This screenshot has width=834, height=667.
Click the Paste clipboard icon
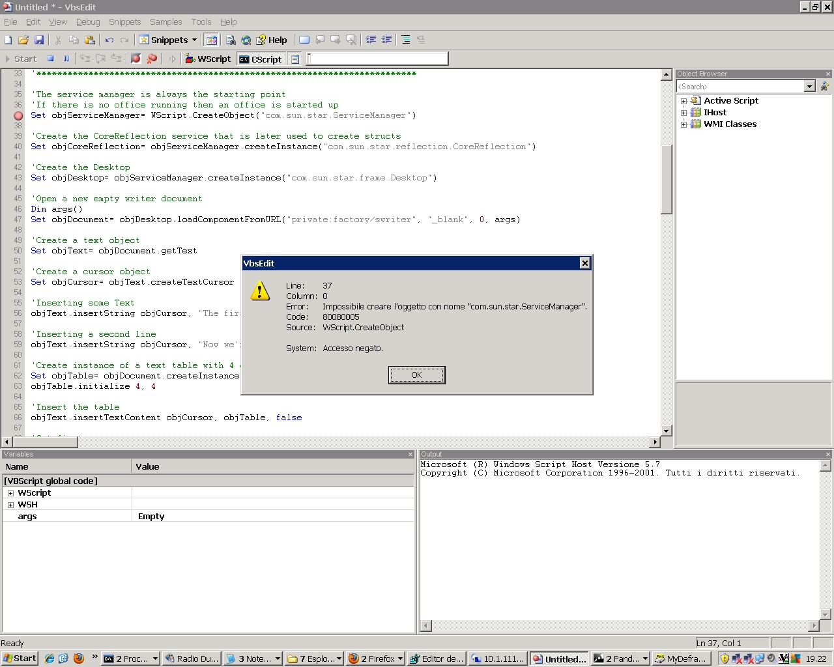coord(90,40)
